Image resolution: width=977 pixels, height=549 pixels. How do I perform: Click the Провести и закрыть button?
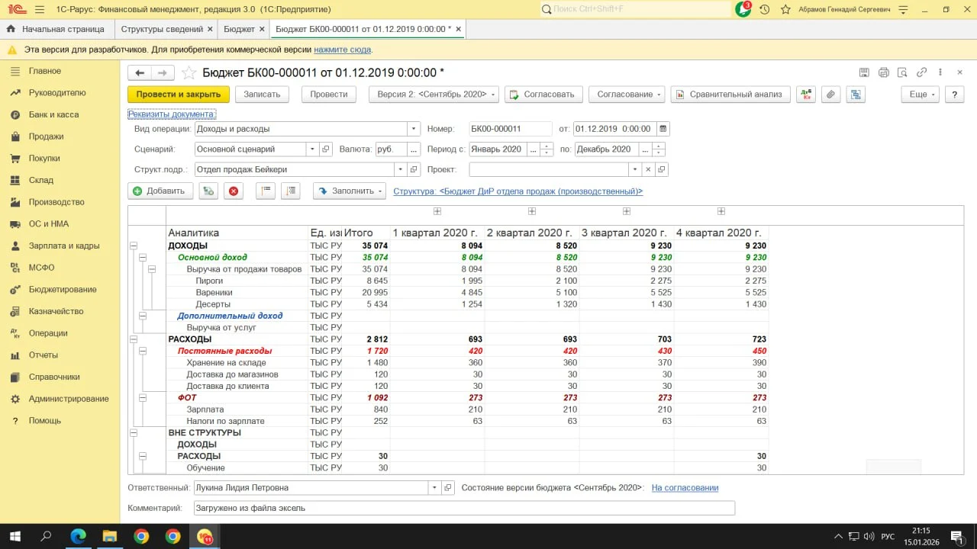[x=178, y=95]
